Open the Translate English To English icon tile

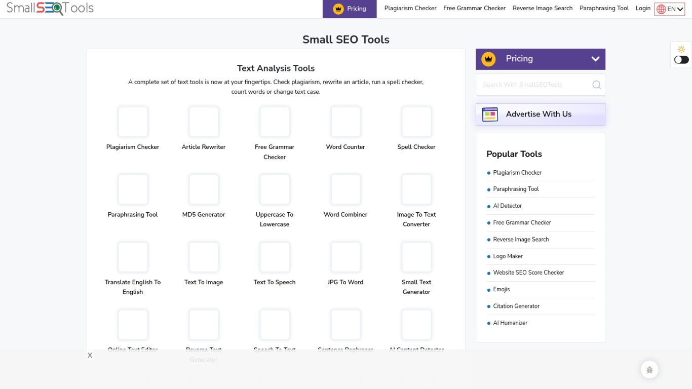pos(133,257)
